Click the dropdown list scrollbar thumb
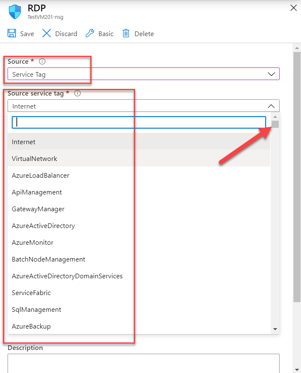The width and height of the screenshot is (301, 373). [x=275, y=124]
